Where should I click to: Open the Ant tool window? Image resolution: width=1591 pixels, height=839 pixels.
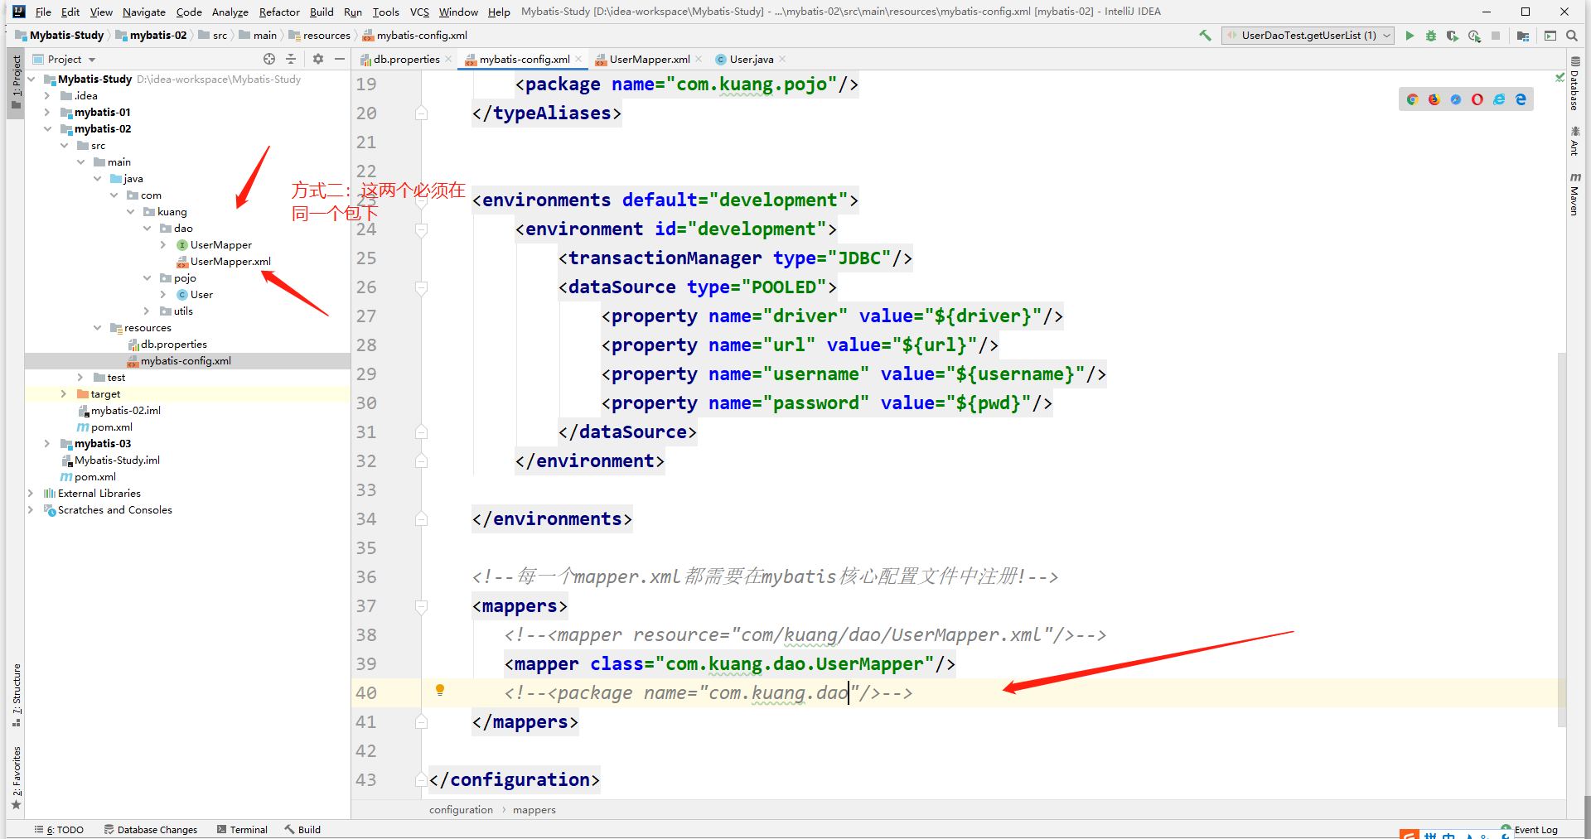point(1574,141)
